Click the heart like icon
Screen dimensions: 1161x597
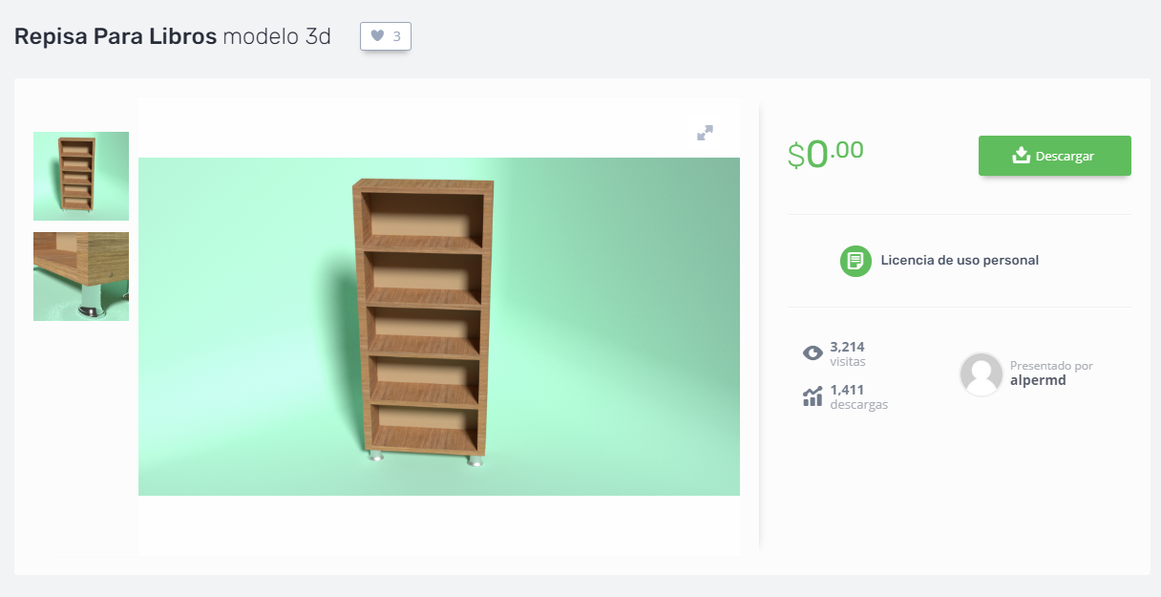point(377,36)
